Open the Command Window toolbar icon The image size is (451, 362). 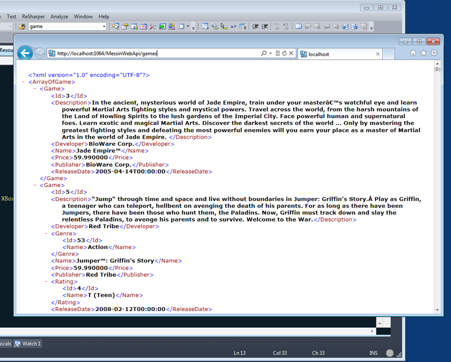(181, 26)
